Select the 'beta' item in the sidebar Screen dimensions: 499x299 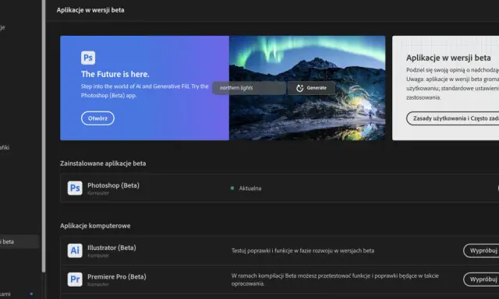click(x=19, y=241)
